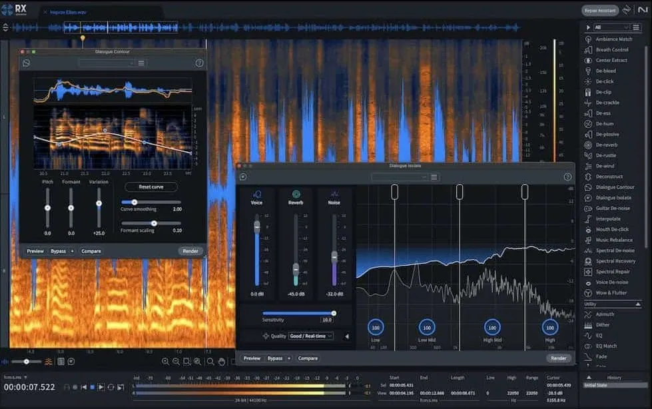
Task: Open the hamburger menu in Dialogue Contour
Action: coord(141,63)
